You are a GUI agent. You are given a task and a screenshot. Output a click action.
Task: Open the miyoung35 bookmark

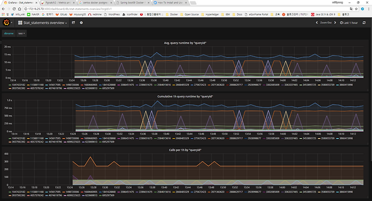(78, 14)
